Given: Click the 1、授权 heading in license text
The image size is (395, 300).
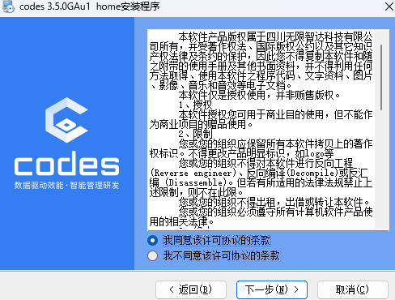Looking at the screenshot, I should point(196,105).
